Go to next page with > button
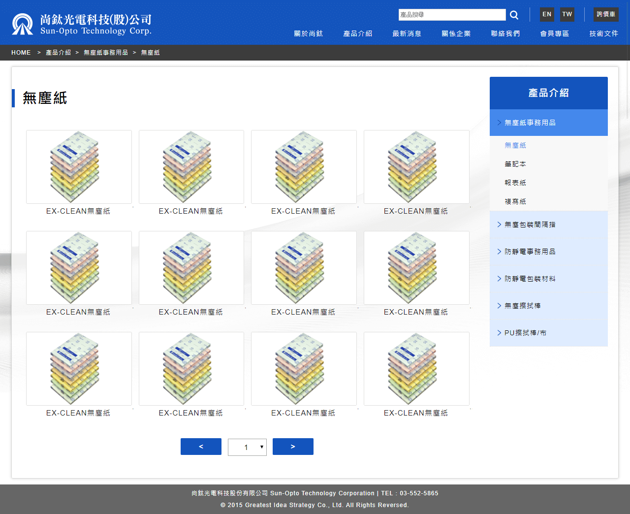This screenshot has width=630, height=514. (x=293, y=447)
